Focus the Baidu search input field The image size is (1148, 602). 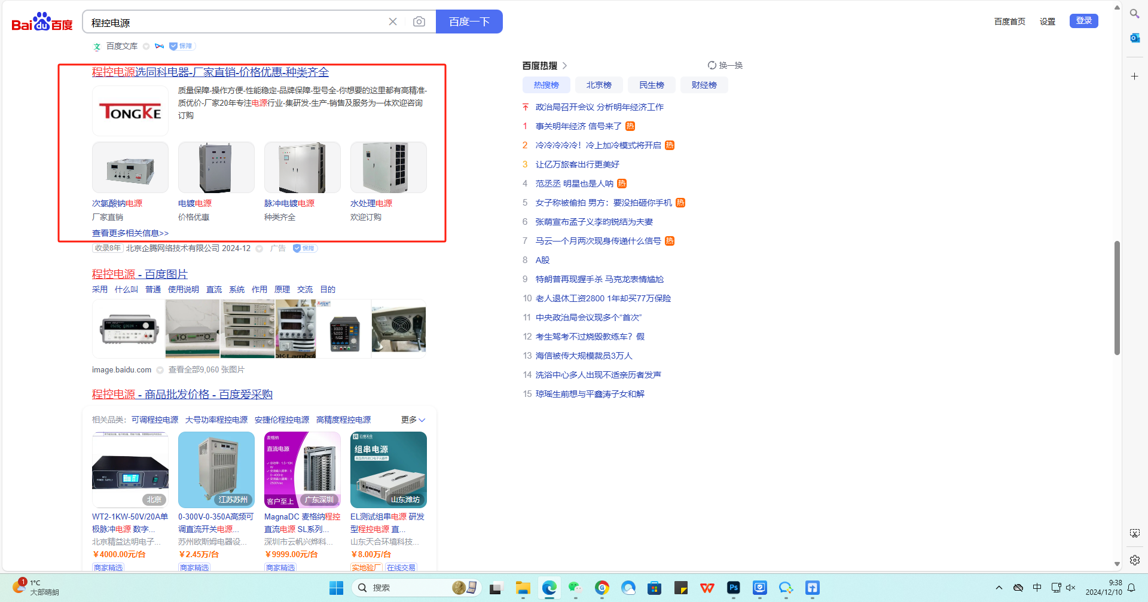[236, 22]
